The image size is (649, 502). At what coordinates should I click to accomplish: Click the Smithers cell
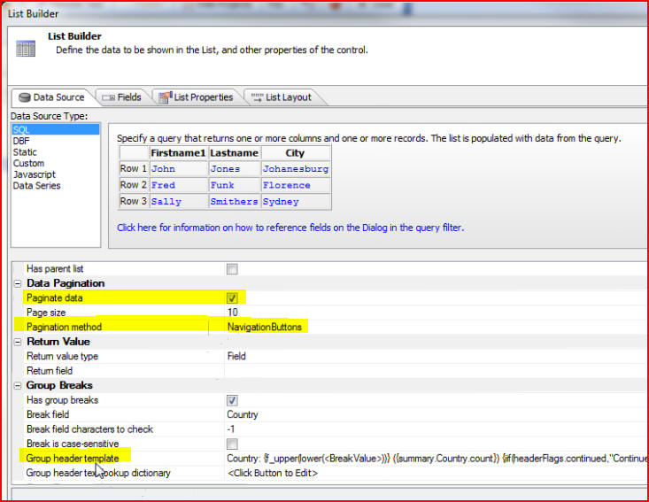(x=235, y=202)
